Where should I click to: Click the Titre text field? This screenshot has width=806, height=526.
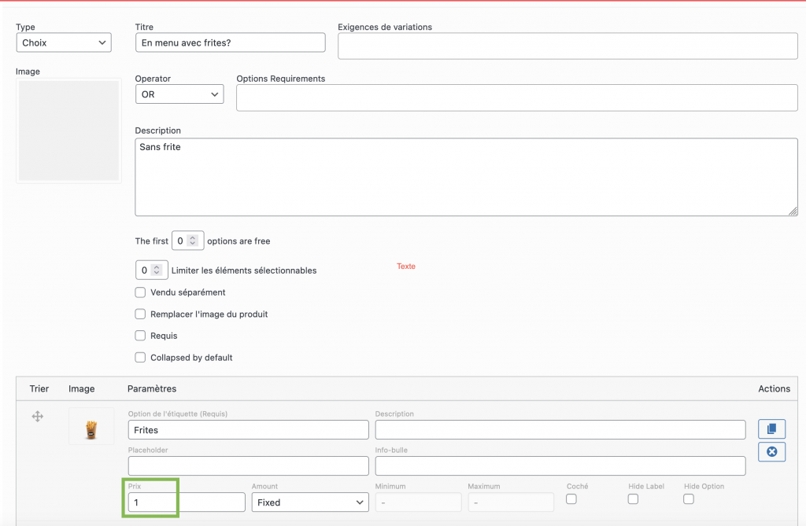[230, 42]
